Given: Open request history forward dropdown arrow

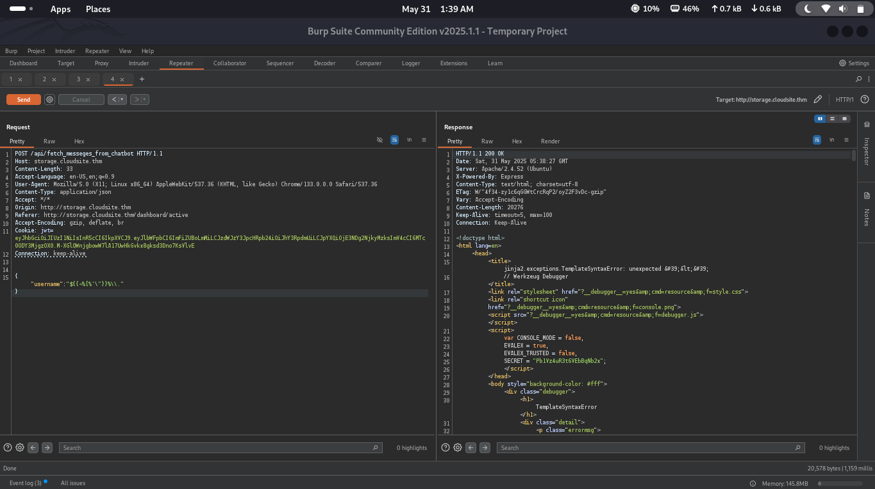Looking at the screenshot, I should [145, 99].
